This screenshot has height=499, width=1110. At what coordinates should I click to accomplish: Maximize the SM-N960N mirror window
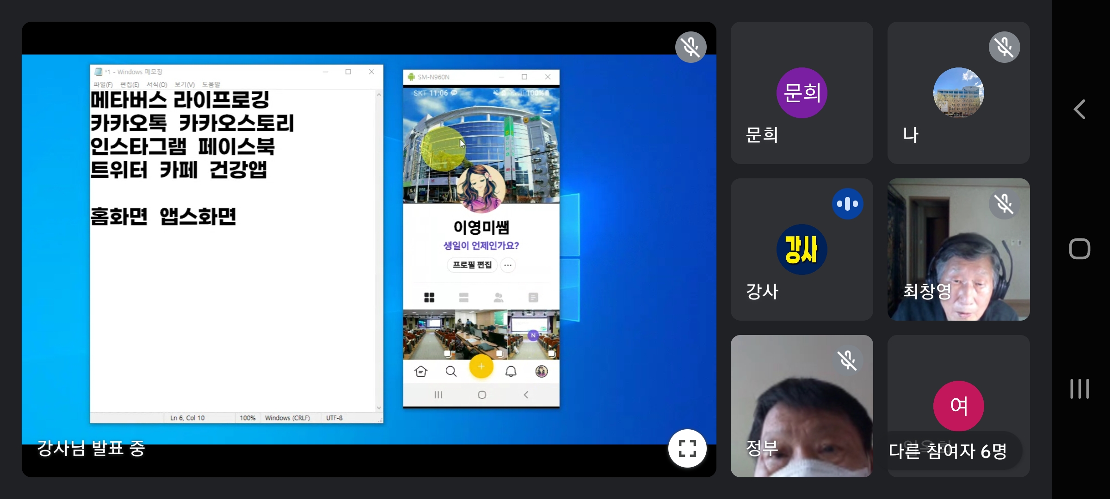tap(524, 77)
